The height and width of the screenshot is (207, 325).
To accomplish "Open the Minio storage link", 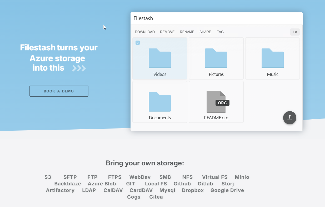I will click(242, 177).
